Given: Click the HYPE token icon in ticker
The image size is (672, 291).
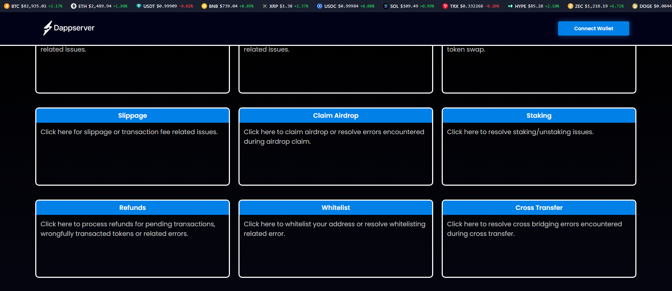Looking at the screenshot, I should pos(510,6).
